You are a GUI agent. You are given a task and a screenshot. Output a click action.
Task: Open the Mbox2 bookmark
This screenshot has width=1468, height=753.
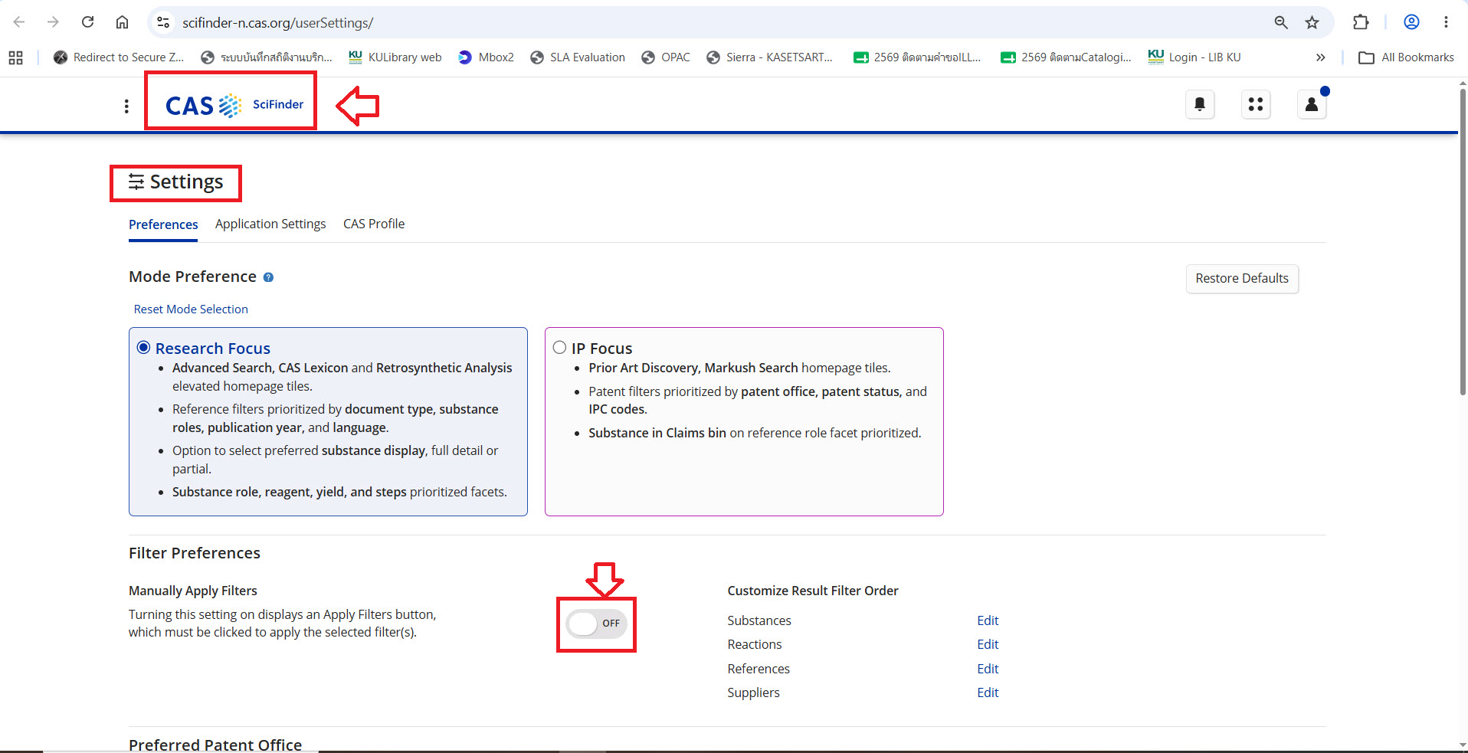[486, 57]
